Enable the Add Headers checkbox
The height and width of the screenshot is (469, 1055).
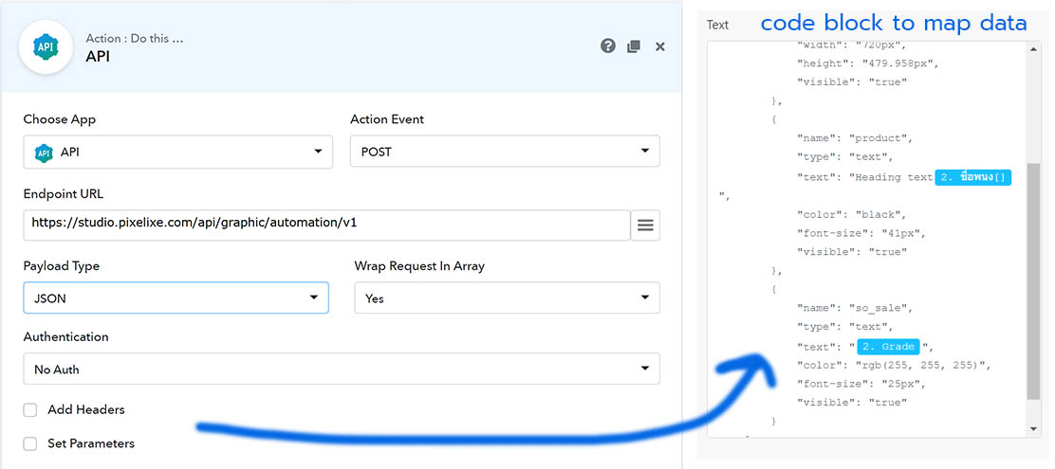30,410
